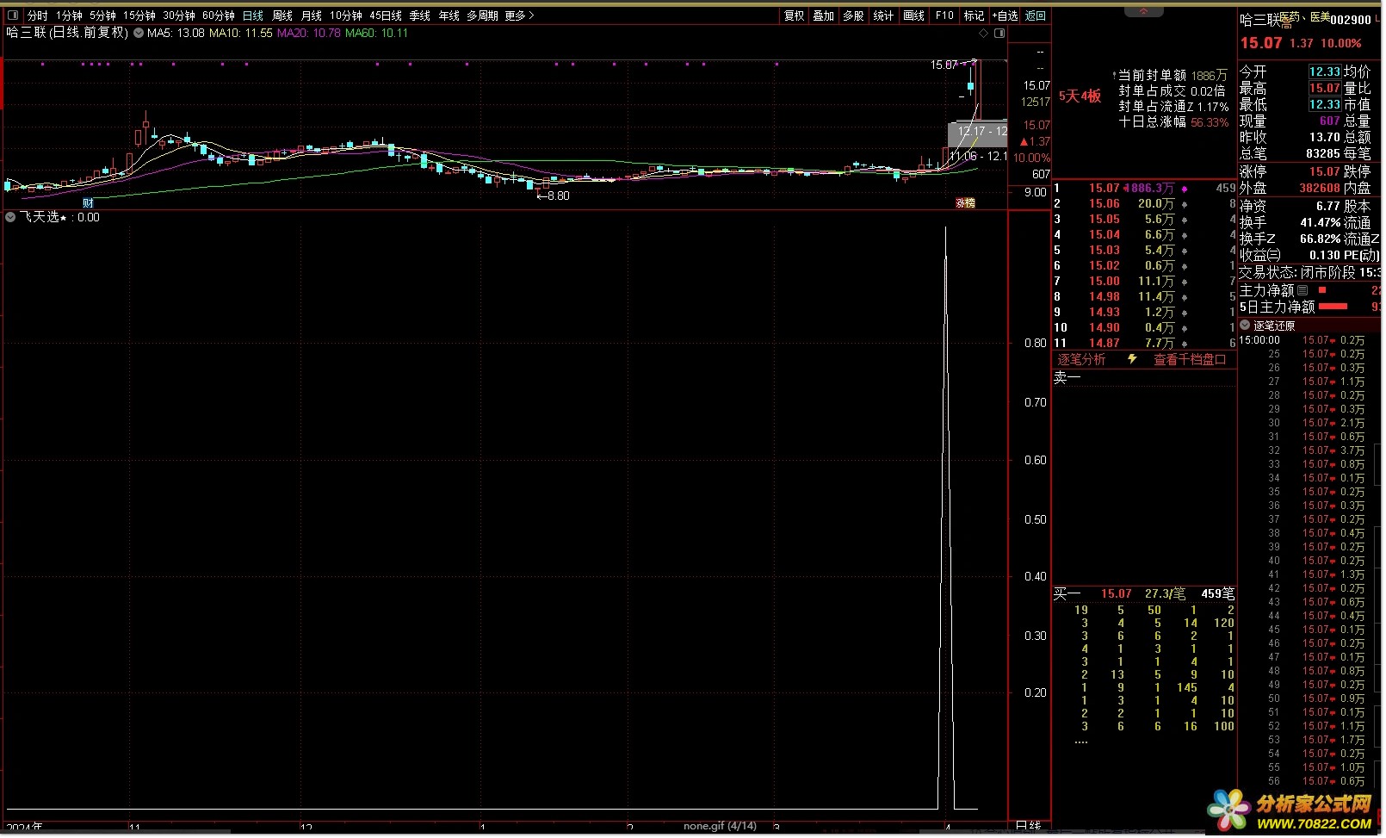The width and height of the screenshot is (1386, 838).
Task: Click the 5日主力净额 red bar
Action: tap(1333, 307)
